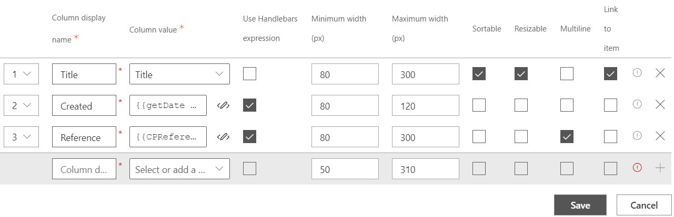This screenshot has height=217, width=674.
Task: Open the Title column value dropdown
Action: click(179, 74)
